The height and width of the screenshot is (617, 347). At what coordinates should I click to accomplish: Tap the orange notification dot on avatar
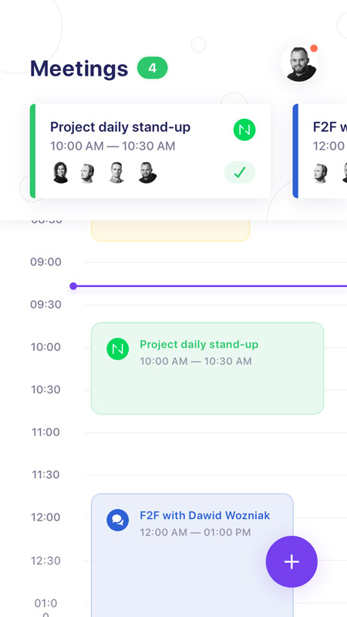314,49
